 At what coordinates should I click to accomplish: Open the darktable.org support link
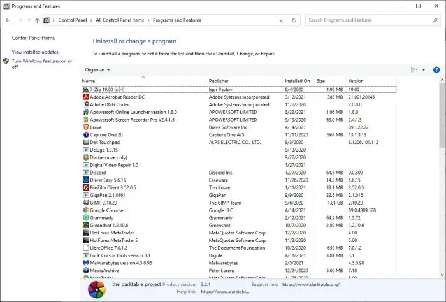311,284
